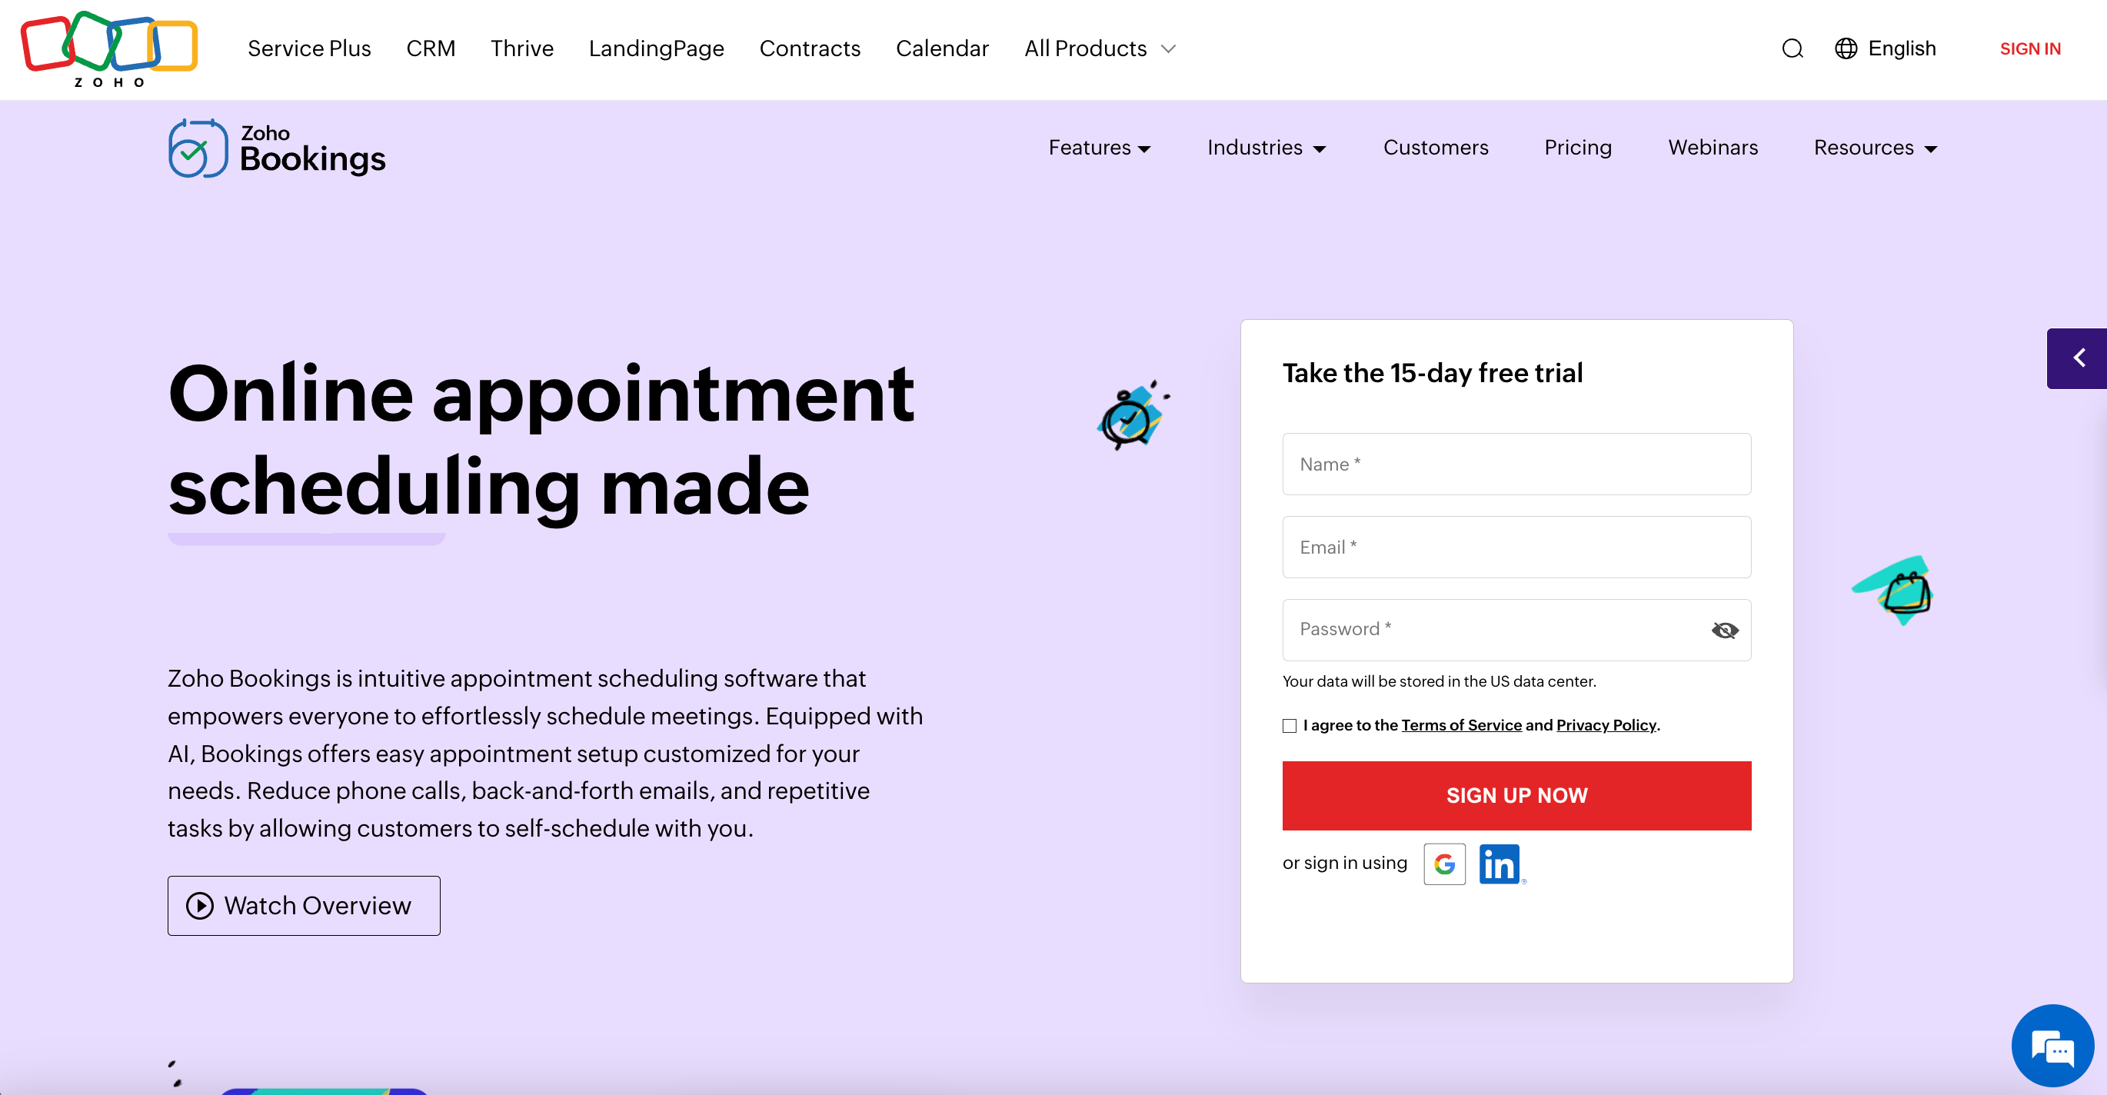Open the chat support widget
Screen dimensions: 2107x1095
click(x=2052, y=1046)
